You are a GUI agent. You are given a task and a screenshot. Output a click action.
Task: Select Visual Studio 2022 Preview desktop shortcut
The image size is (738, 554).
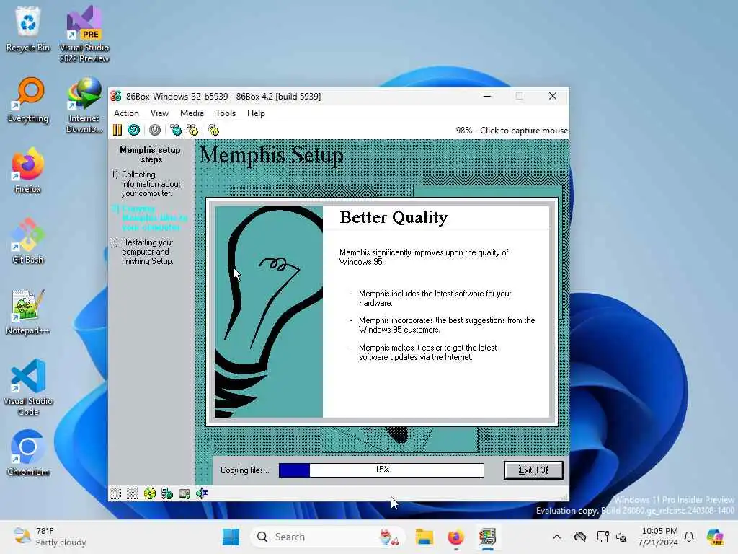click(x=84, y=34)
